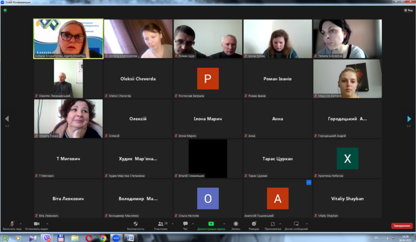This screenshot has height=242, width=416.
Task: Expand video options arrow beside camera
Action: click(x=47, y=224)
